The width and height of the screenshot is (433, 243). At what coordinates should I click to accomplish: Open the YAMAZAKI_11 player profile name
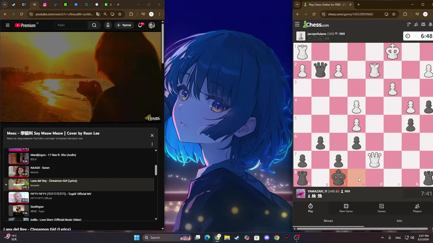pos(317,191)
